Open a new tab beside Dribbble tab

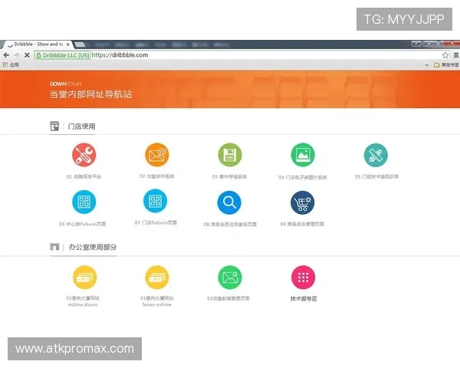tap(80, 44)
